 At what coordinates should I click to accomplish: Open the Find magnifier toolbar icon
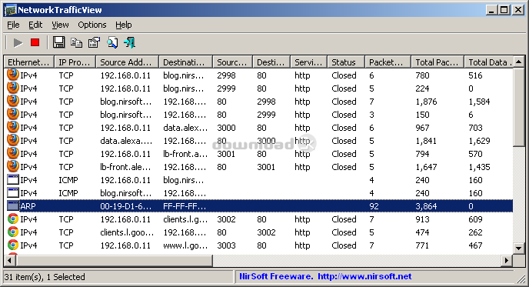click(112, 42)
